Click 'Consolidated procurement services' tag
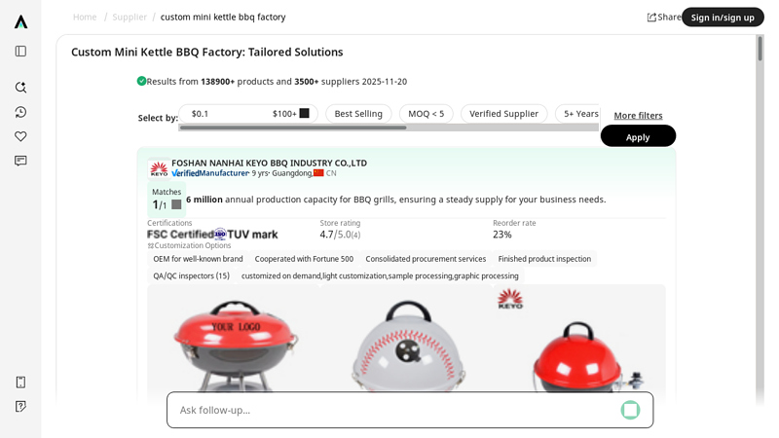Screen dimensions: 779x438 click(x=426, y=259)
